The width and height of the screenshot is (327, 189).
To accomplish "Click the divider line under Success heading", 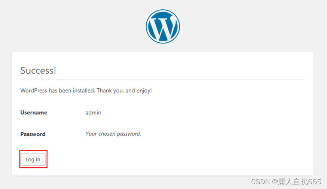I will coord(163,79).
